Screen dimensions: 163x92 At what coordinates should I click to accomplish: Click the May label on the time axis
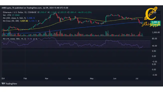point(92,78)
